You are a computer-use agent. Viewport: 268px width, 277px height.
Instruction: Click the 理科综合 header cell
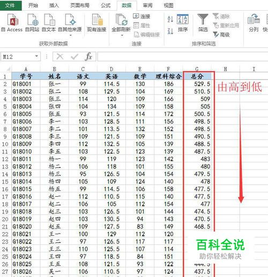168,76
